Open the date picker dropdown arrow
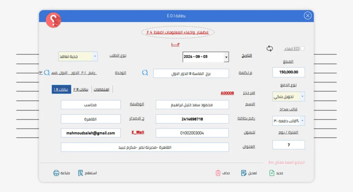 (226, 57)
